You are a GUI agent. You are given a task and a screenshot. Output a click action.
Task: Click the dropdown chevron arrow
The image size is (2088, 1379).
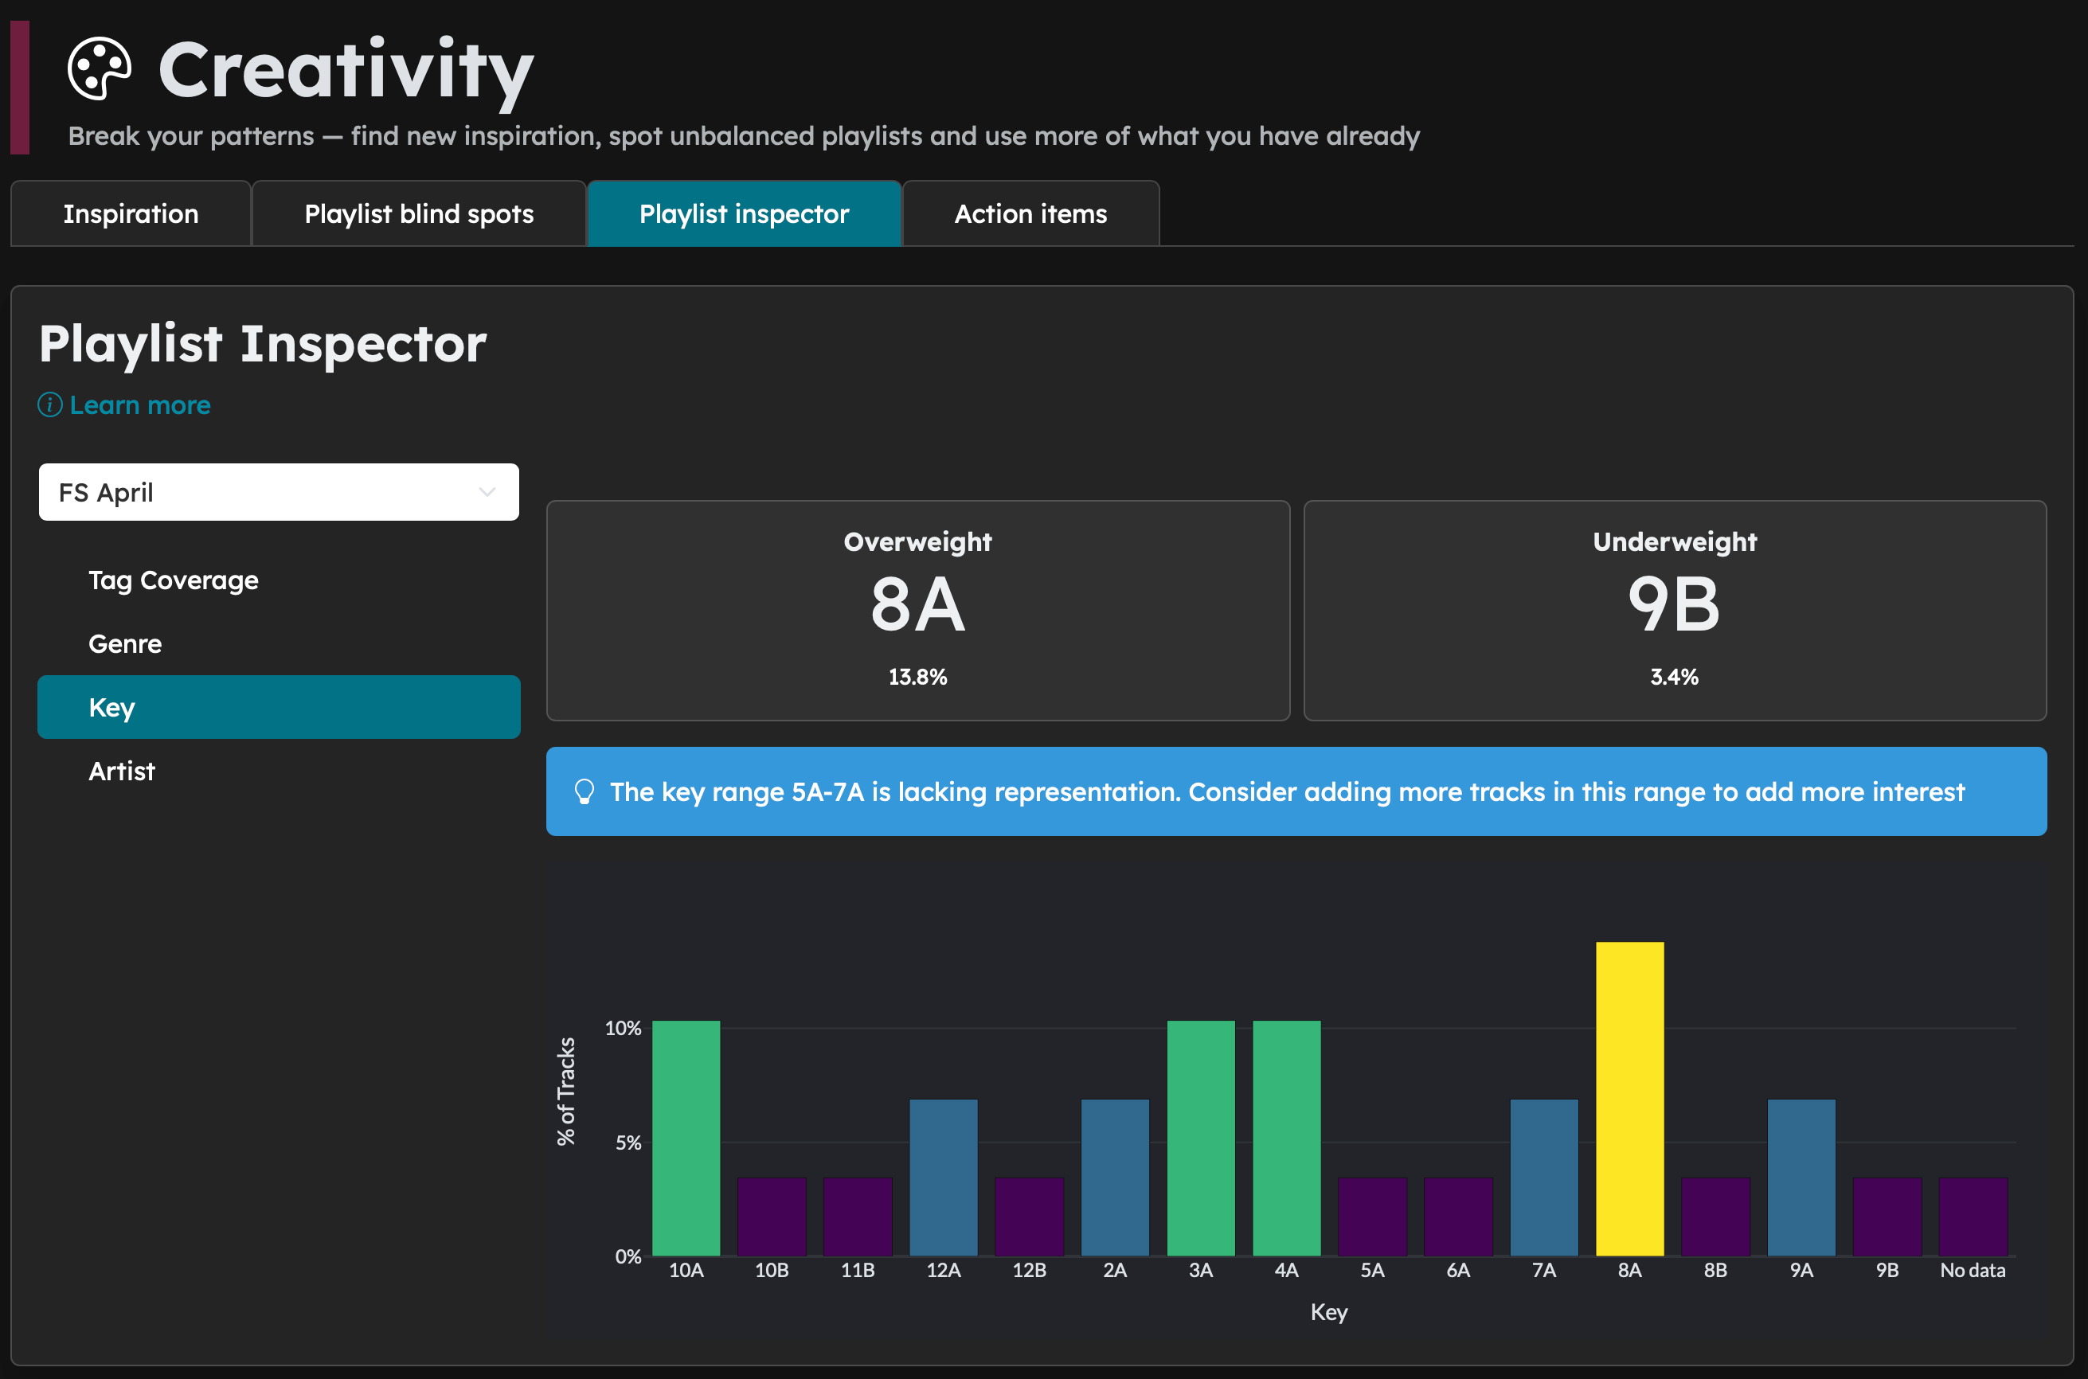pyautogui.click(x=487, y=493)
